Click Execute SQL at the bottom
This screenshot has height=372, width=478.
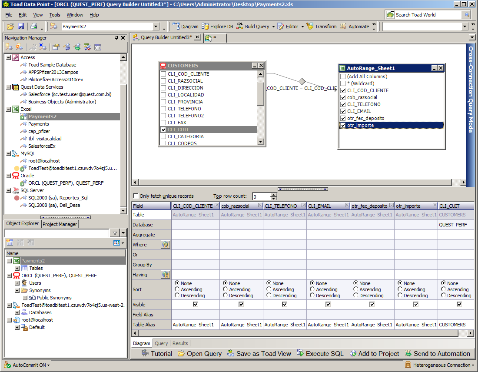320,354
